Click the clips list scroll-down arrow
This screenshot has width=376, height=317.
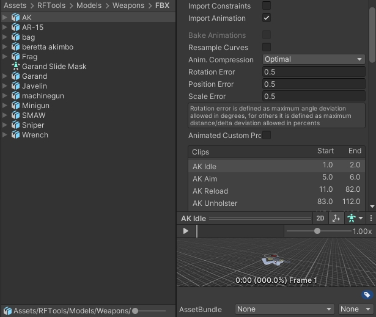372,206
